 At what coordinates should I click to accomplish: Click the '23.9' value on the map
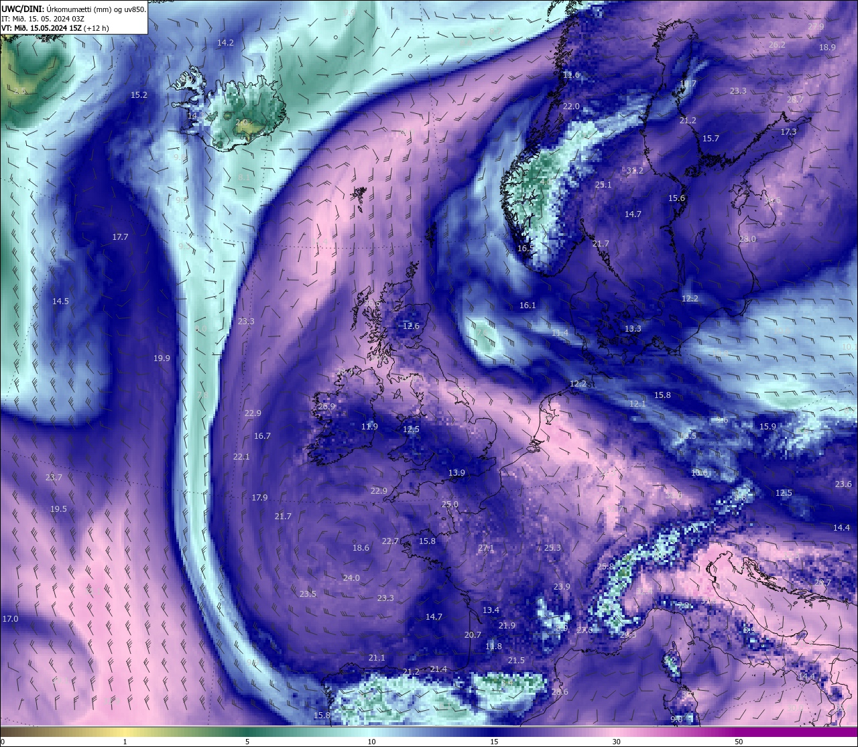pyautogui.click(x=562, y=587)
